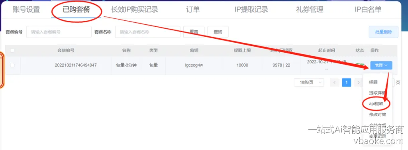
Task: Click the type cell 包量
Action: [x=153, y=65]
